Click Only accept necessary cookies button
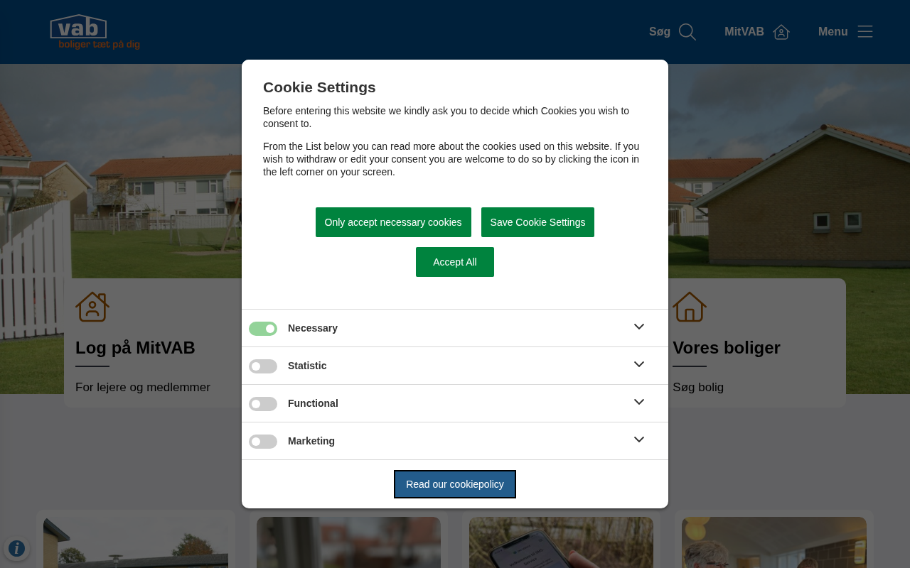This screenshot has height=568, width=910. tap(393, 222)
